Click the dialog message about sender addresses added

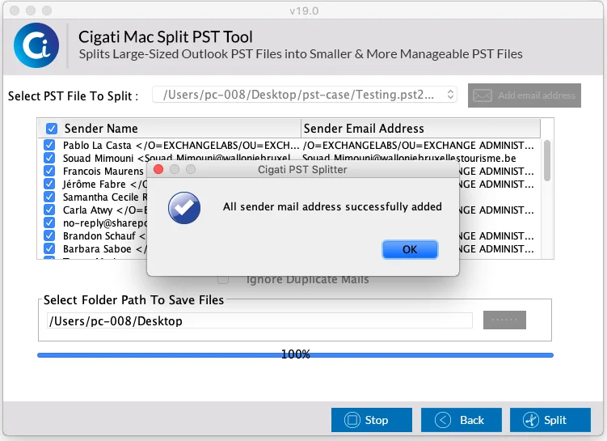tap(332, 206)
